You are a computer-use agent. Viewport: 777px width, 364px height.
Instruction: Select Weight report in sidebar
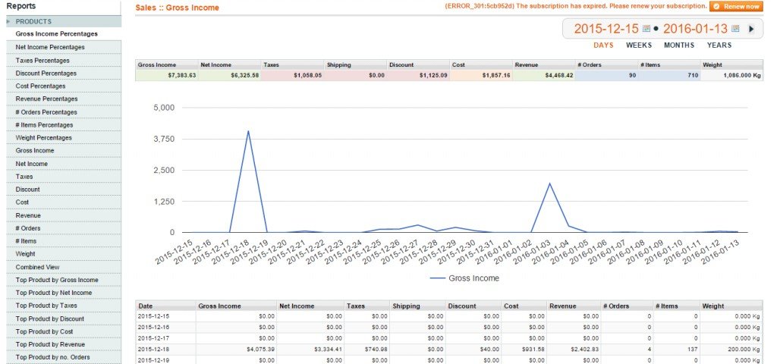coord(25,254)
